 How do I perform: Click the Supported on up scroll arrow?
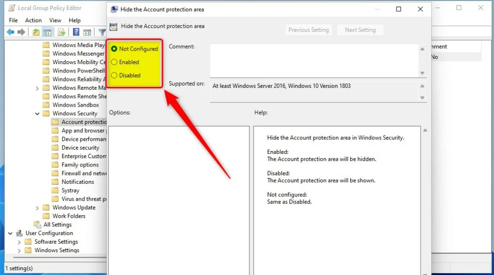point(422,86)
